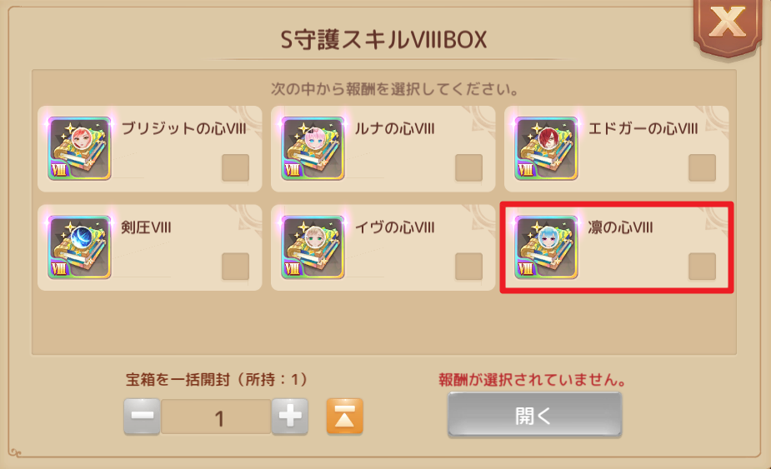771x469 pixels.
Task: Click the イヴの心VIII skill book icon
Action: (313, 247)
